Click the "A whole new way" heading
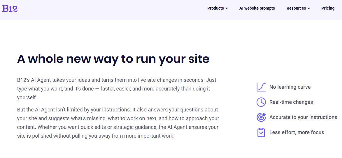 [113, 59]
